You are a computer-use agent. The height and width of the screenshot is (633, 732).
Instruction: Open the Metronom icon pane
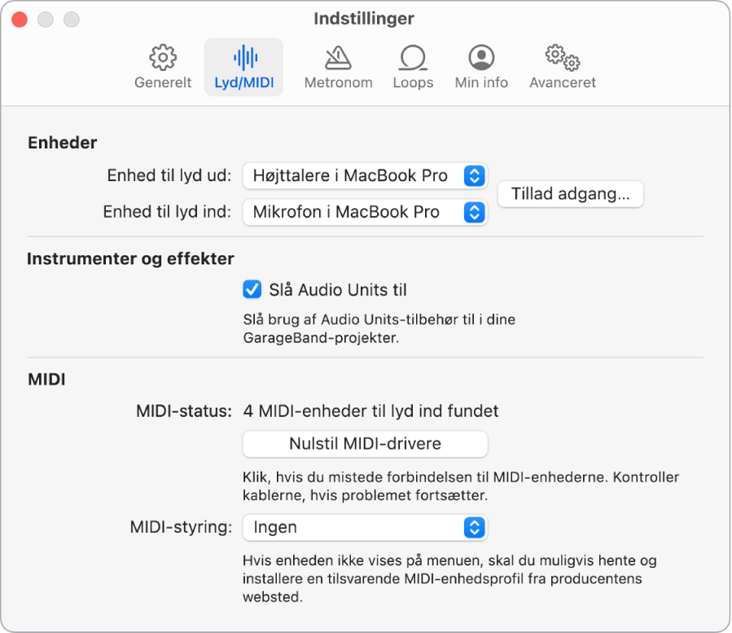tap(338, 58)
